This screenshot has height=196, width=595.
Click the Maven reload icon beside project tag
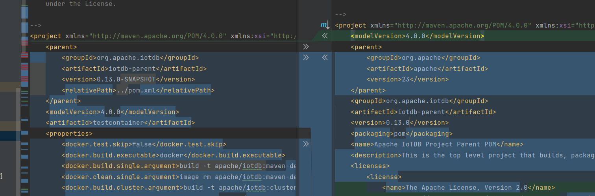tap(325, 26)
